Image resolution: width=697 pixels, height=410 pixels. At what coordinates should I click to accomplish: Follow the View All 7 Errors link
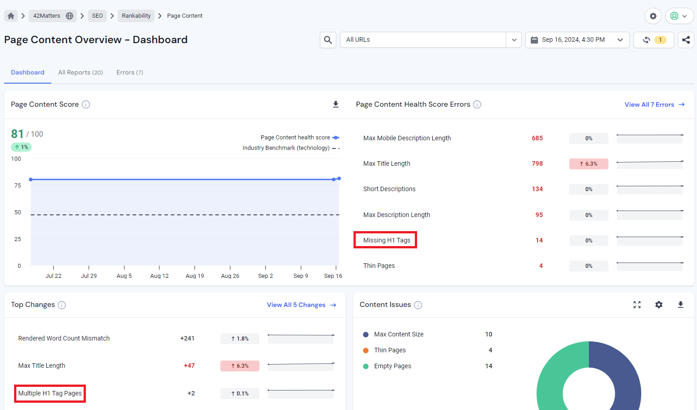point(655,104)
